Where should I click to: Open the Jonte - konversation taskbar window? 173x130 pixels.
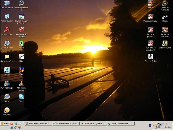point(121,124)
